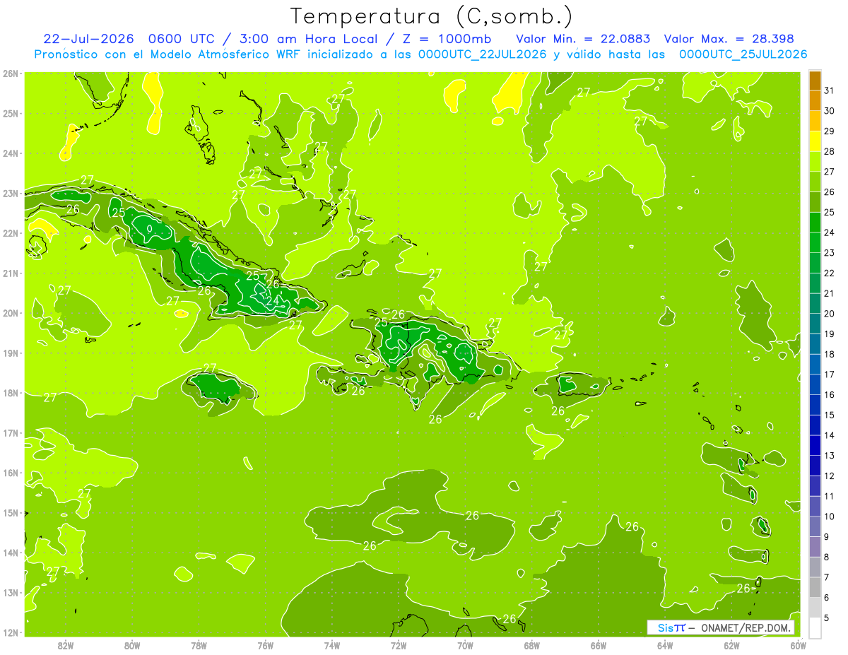Screen dimensions: 848x655
Task: Click the gray 6–7 legend swatch
Action: pyautogui.click(x=815, y=587)
